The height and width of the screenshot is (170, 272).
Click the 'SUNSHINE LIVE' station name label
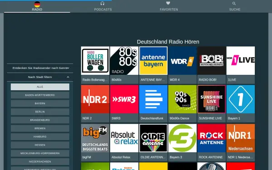[210, 118]
